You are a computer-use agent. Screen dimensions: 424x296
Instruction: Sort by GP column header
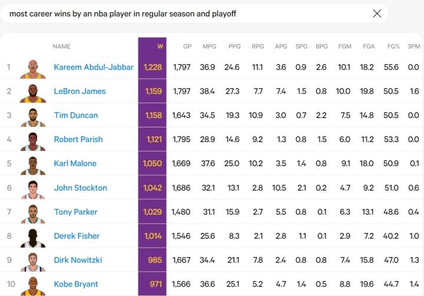click(x=187, y=46)
